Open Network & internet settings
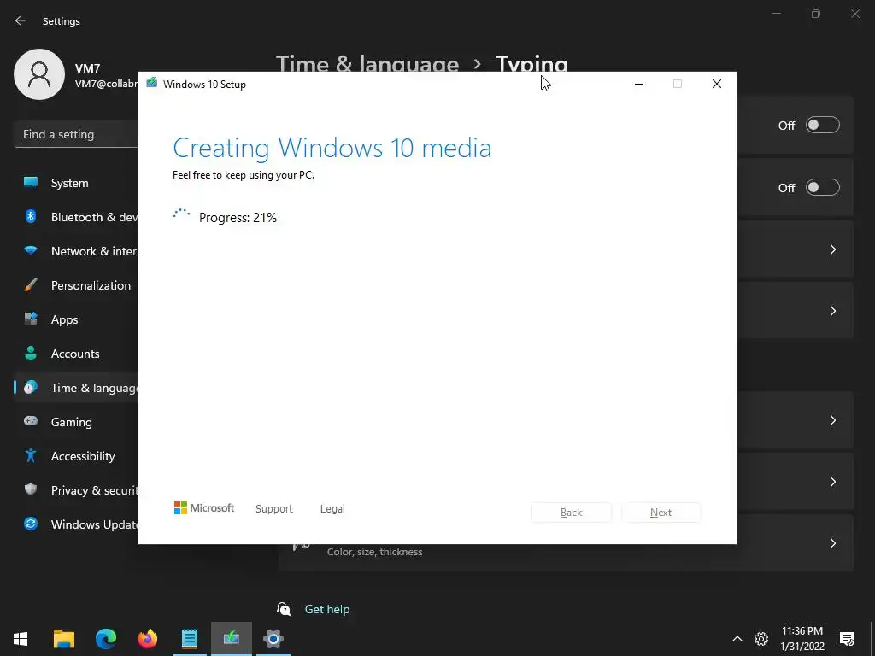Viewport: 875px width, 656px height. [x=76, y=251]
